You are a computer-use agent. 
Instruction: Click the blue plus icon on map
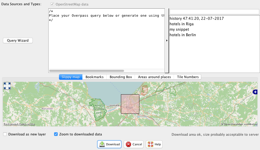click(255, 92)
